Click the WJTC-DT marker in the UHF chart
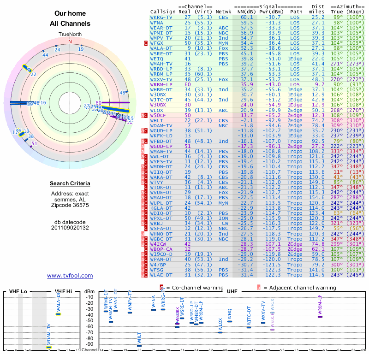The width and height of the screenshot is (369, 354). pos(249,327)
